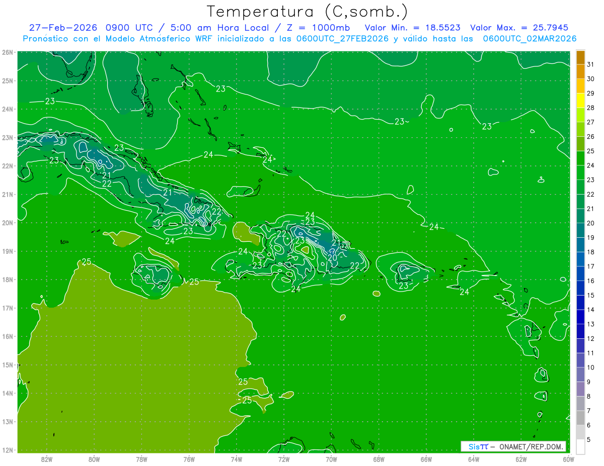Click the '19N' latitude axis label
Screen dimensions: 604x466
click(8, 251)
